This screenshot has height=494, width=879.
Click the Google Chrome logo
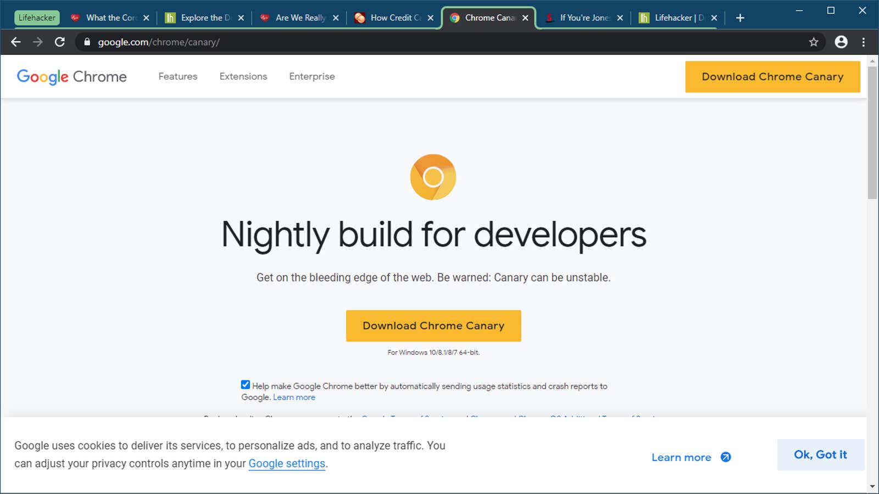[x=72, y=77]
